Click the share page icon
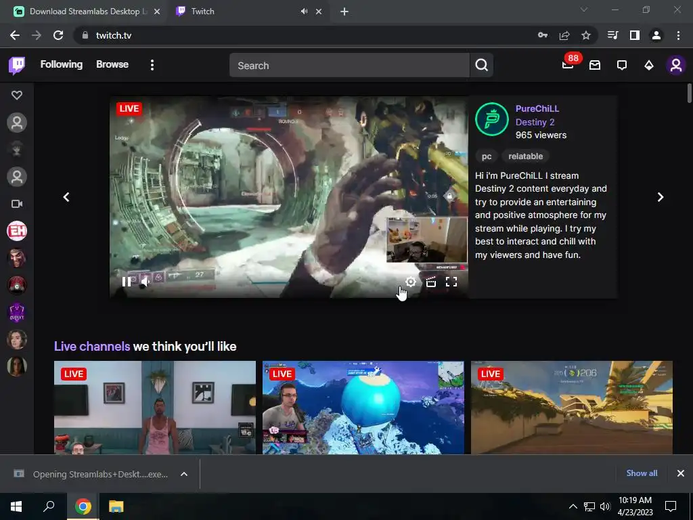The width and height of the screenshot is (693, 520). coord(564,35)
